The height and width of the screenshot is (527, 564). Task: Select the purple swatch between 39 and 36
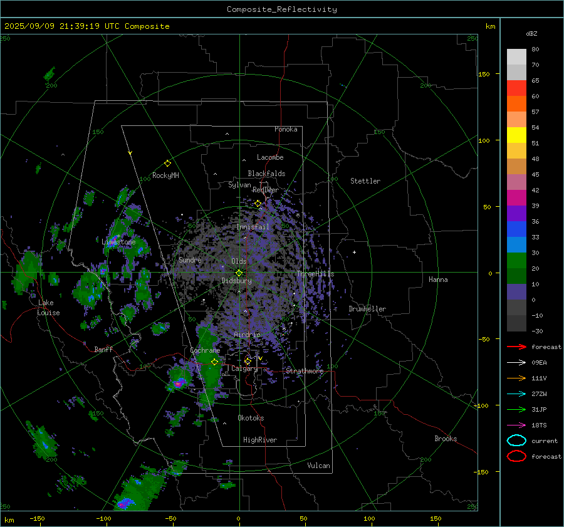[x=516, y=213]
